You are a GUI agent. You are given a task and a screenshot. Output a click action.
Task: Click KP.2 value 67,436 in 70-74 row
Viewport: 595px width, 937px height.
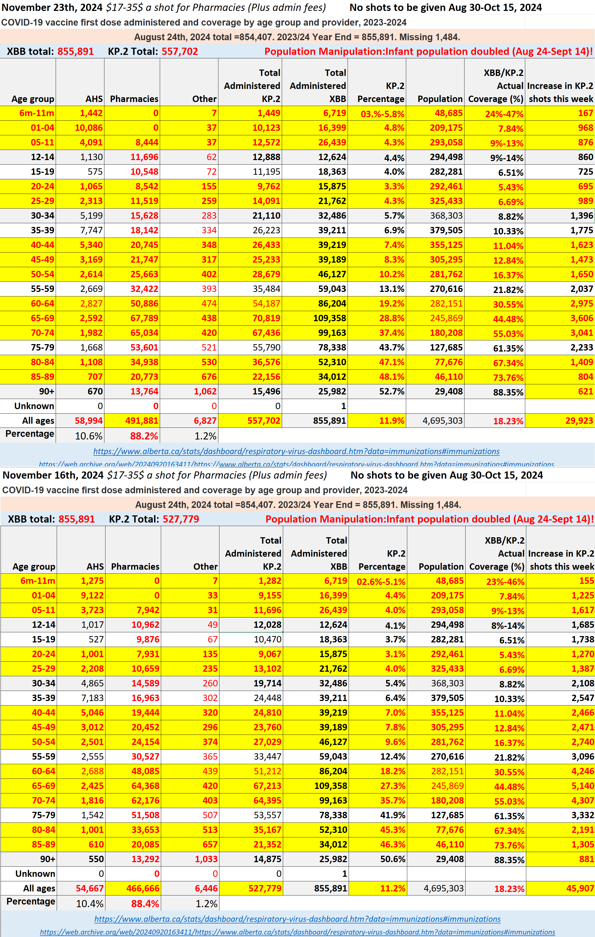click(250, 333)
